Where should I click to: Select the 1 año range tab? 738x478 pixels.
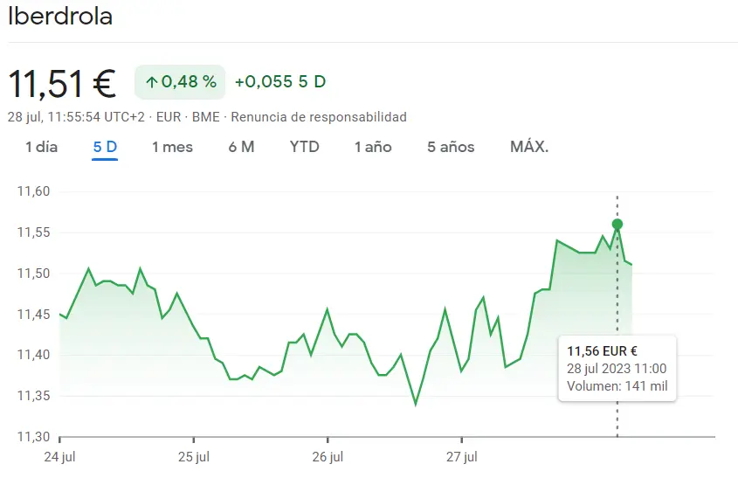pos(373,147)
